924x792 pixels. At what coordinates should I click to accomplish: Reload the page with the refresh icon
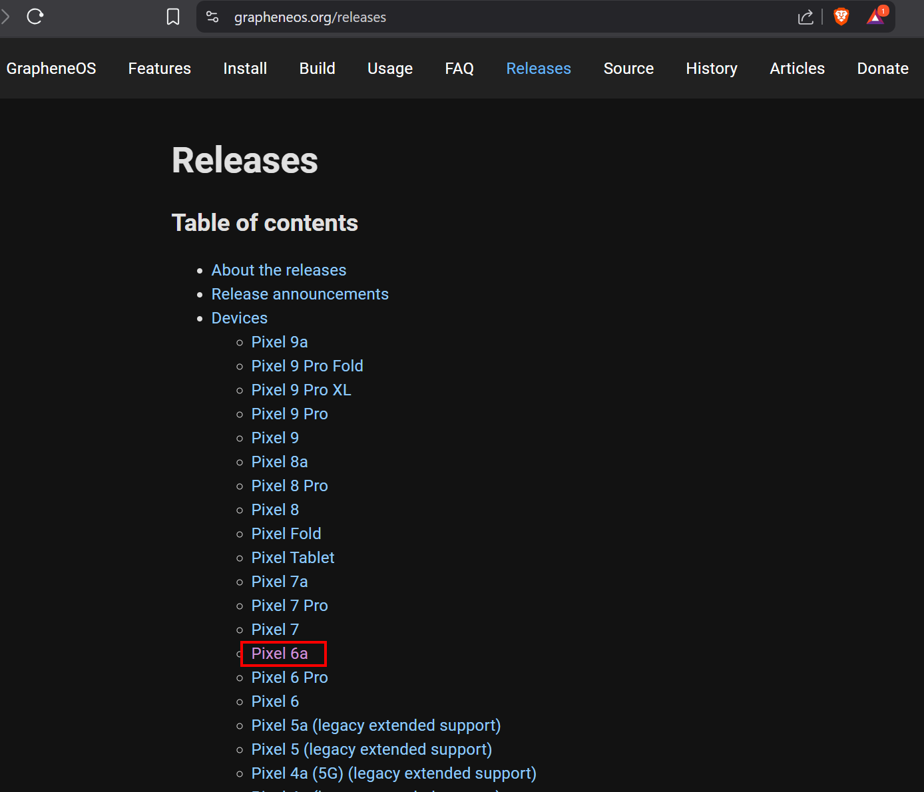click(x=35, y=17)
